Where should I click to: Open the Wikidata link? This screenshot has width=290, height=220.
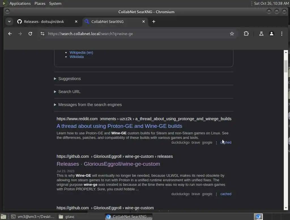76,57
